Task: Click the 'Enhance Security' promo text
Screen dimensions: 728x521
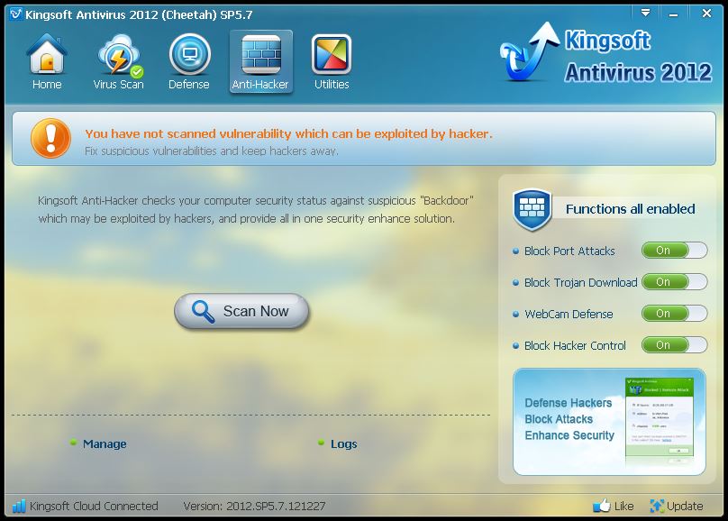Action: click(x=569, y=435)
